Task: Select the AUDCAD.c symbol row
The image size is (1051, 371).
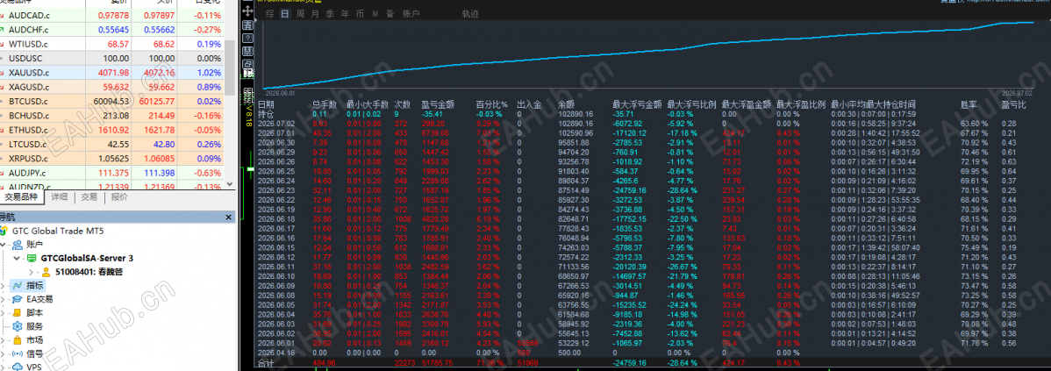Action: 112,15
